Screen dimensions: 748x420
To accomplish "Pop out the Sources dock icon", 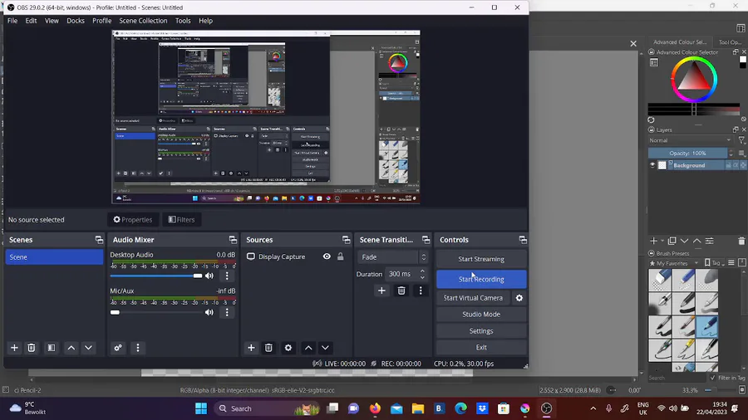I will coord(346,240).
